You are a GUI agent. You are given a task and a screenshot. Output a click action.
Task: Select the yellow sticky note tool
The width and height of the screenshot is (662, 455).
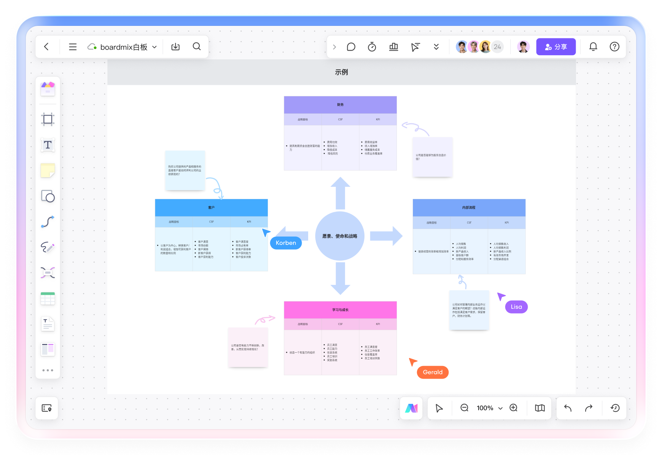click(x=48, y=170)
